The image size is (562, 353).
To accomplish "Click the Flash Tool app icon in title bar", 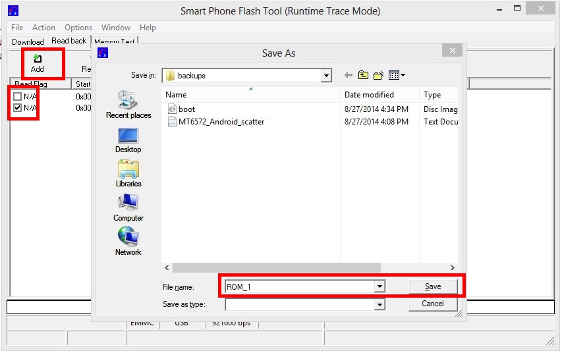I will [13, 11].
